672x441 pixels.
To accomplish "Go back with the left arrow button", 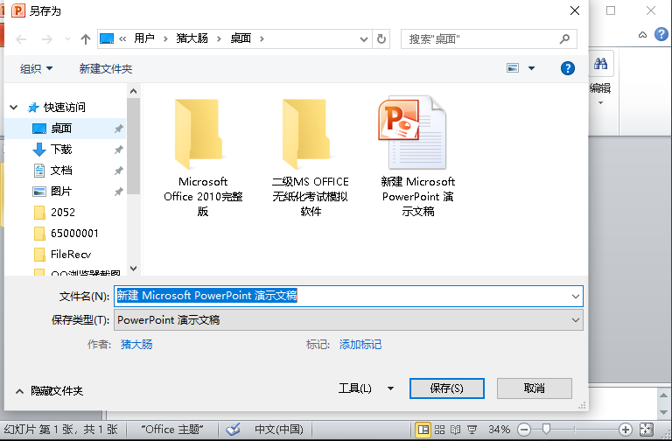I will click(21, 39).
